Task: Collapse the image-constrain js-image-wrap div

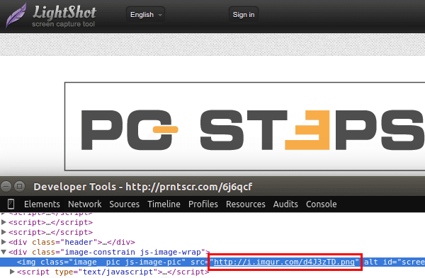Action: (4, 252)
